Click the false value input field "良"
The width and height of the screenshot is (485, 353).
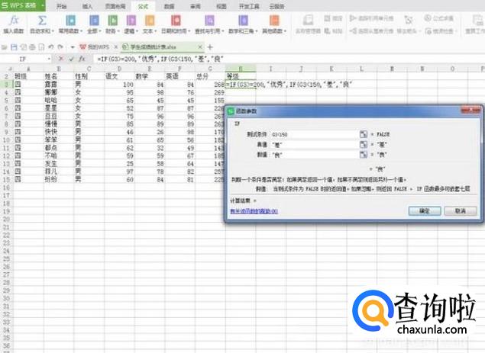(x=315, y=155)
